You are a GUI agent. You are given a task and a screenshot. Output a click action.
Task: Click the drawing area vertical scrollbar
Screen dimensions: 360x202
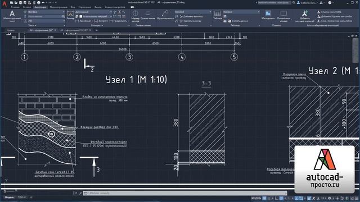coord(355,50)
